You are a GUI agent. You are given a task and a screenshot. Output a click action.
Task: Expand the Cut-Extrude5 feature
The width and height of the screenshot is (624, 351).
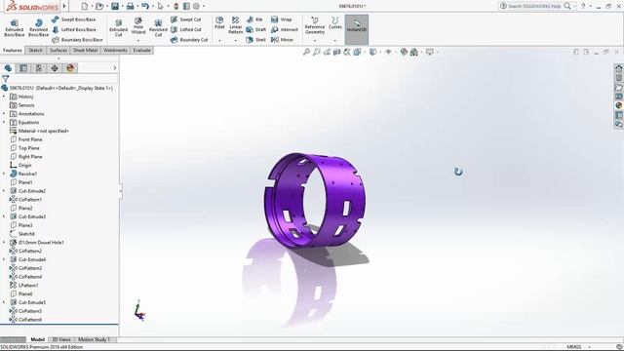[4, 302]
